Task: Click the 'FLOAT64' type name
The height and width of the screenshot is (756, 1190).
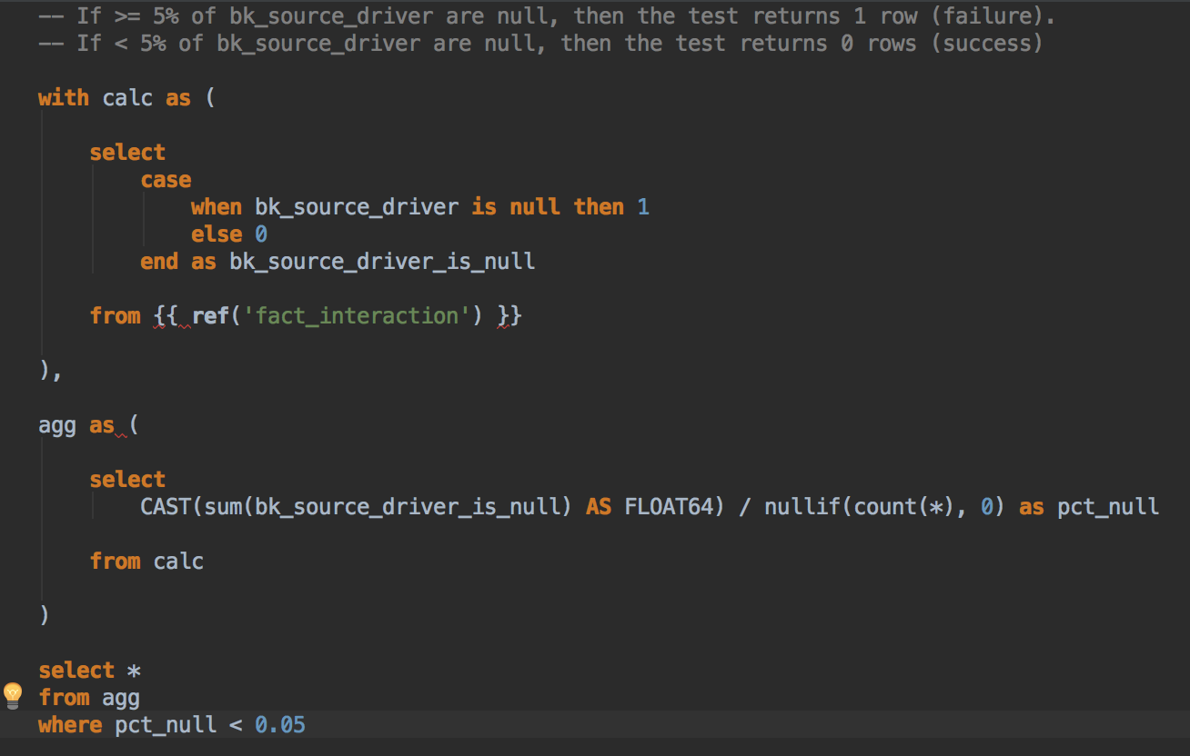Action: tap(669, 507)
